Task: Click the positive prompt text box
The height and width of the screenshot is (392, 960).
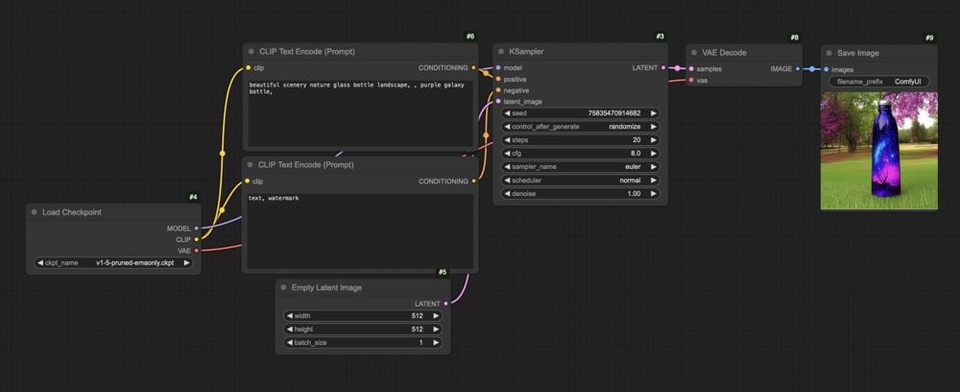Action: point(360,112)
